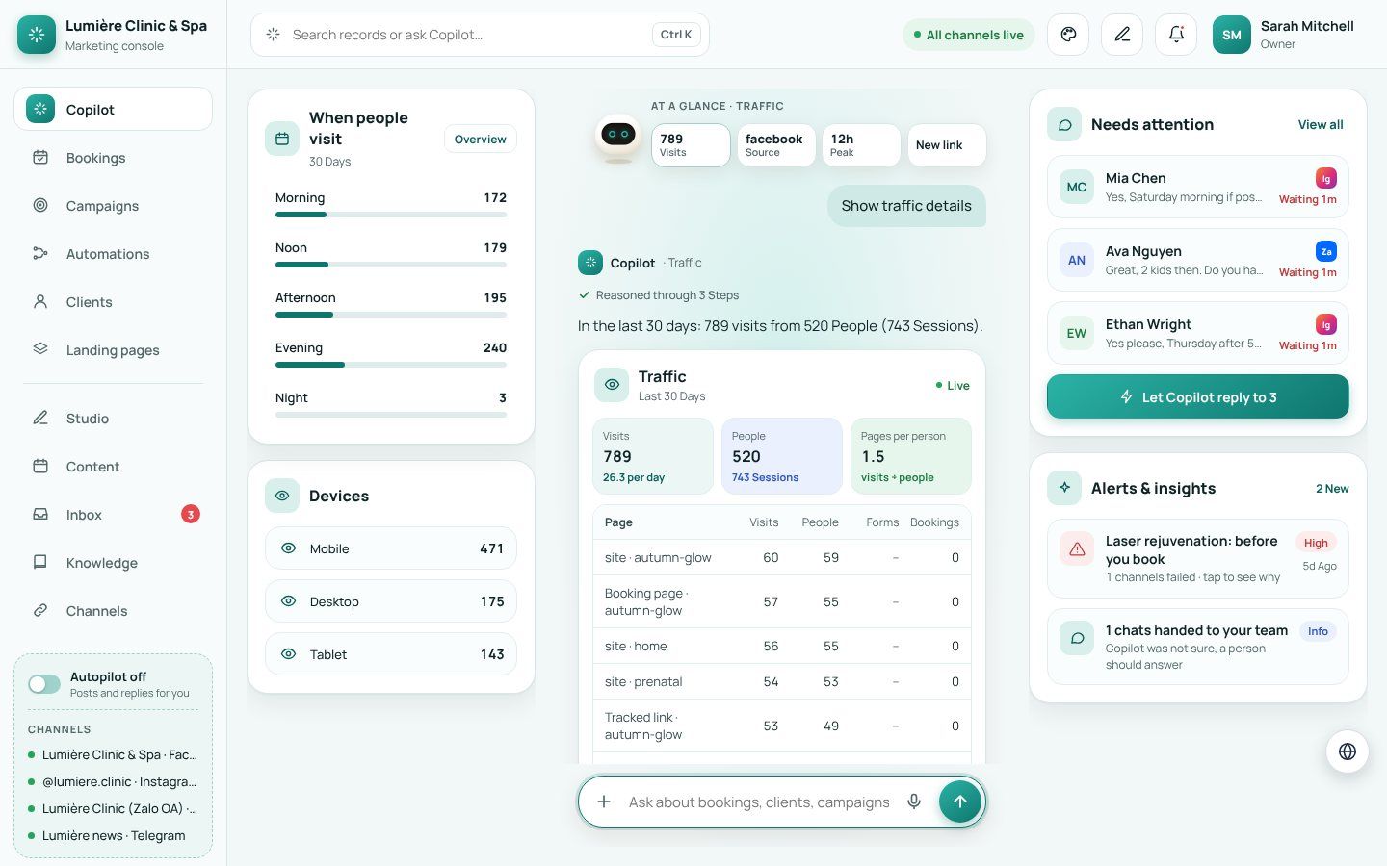Open Ethan Wright's waiting conversation
1387x866 pixels.
(1197, 333)
